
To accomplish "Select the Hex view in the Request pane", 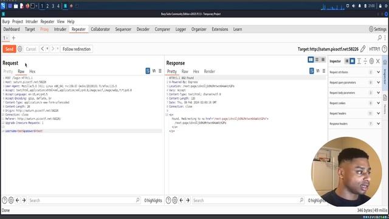I will coord(32,72).
